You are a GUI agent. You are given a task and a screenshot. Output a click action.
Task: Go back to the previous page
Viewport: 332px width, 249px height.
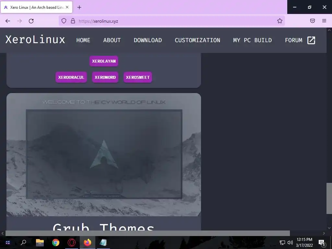tap(8, 21)
